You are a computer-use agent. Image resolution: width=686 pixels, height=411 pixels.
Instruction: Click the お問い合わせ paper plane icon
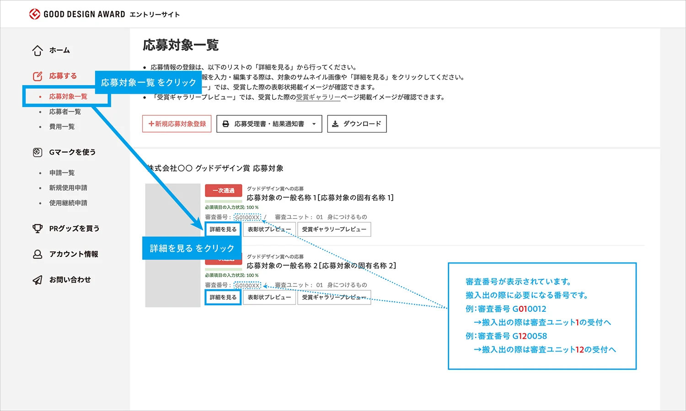pos(37,280)
